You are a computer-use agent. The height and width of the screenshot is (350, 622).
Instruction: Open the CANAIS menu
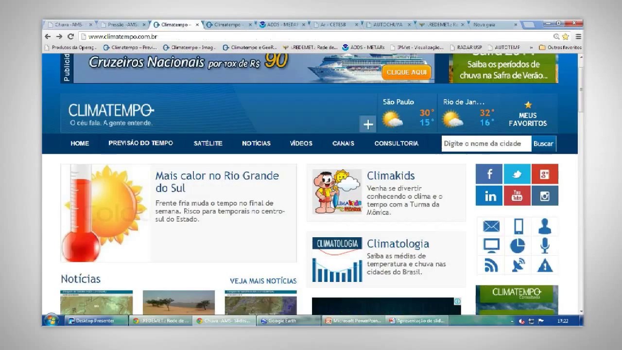(x=343, y=143)
